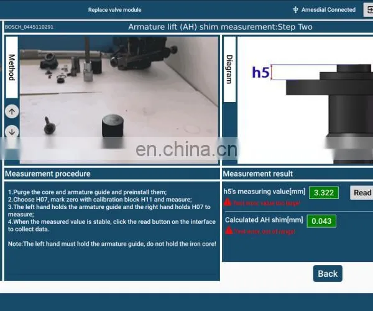Image resolution: width=373 pixels, height=311 pixels.
Task: Click step 1 Purge the core instruction
Action: [87, 192]
